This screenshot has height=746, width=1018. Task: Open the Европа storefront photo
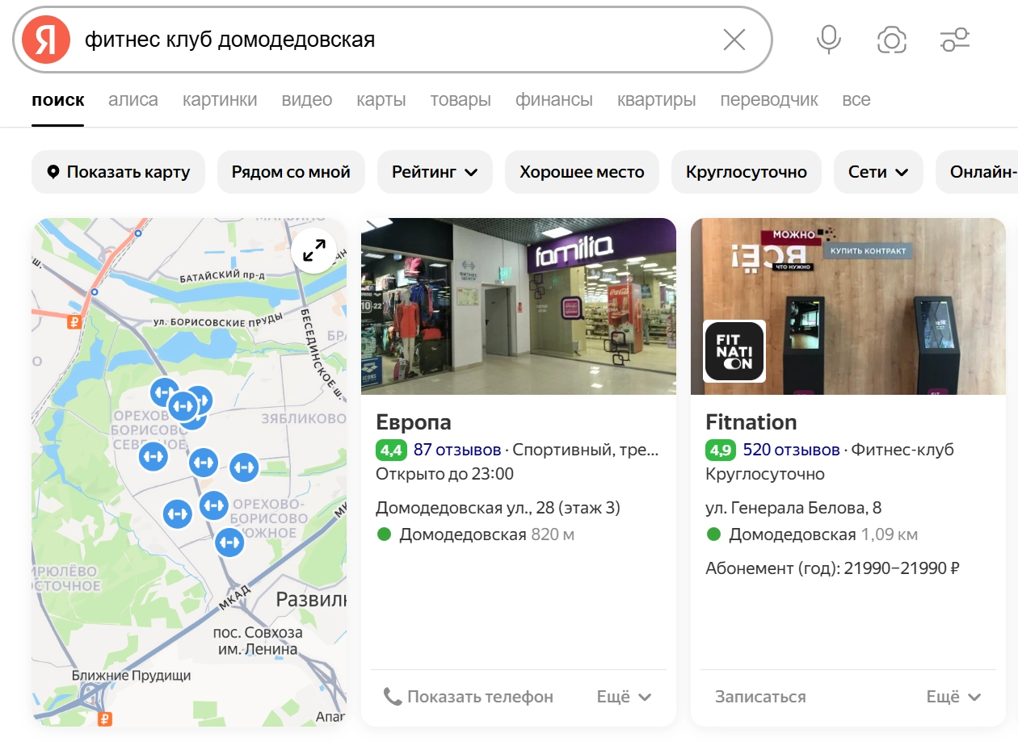(x=519, y=307)
